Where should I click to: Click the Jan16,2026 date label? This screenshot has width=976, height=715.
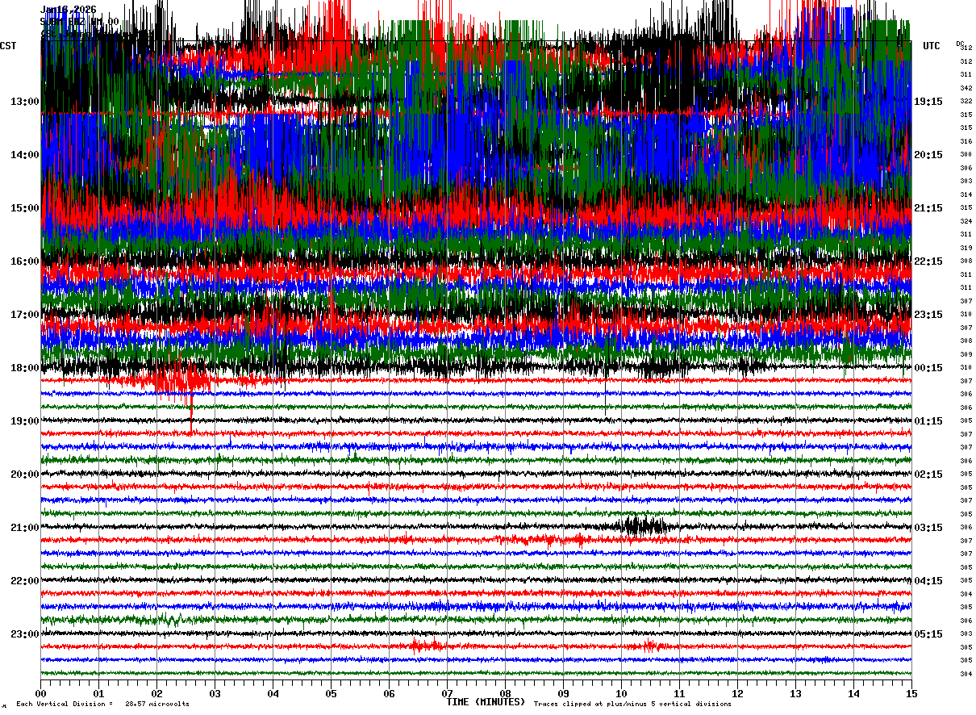(69, 10)
